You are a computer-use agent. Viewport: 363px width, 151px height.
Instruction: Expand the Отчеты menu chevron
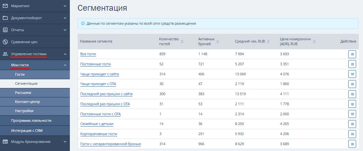(65, 30)
